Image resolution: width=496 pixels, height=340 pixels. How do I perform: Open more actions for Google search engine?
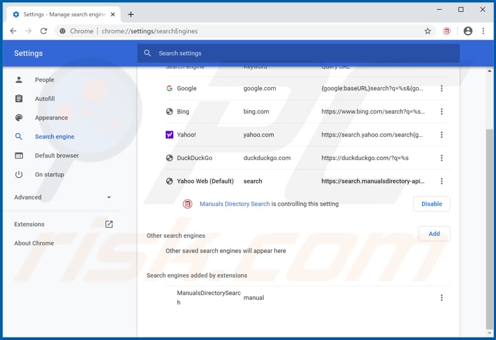pos(441,88)
